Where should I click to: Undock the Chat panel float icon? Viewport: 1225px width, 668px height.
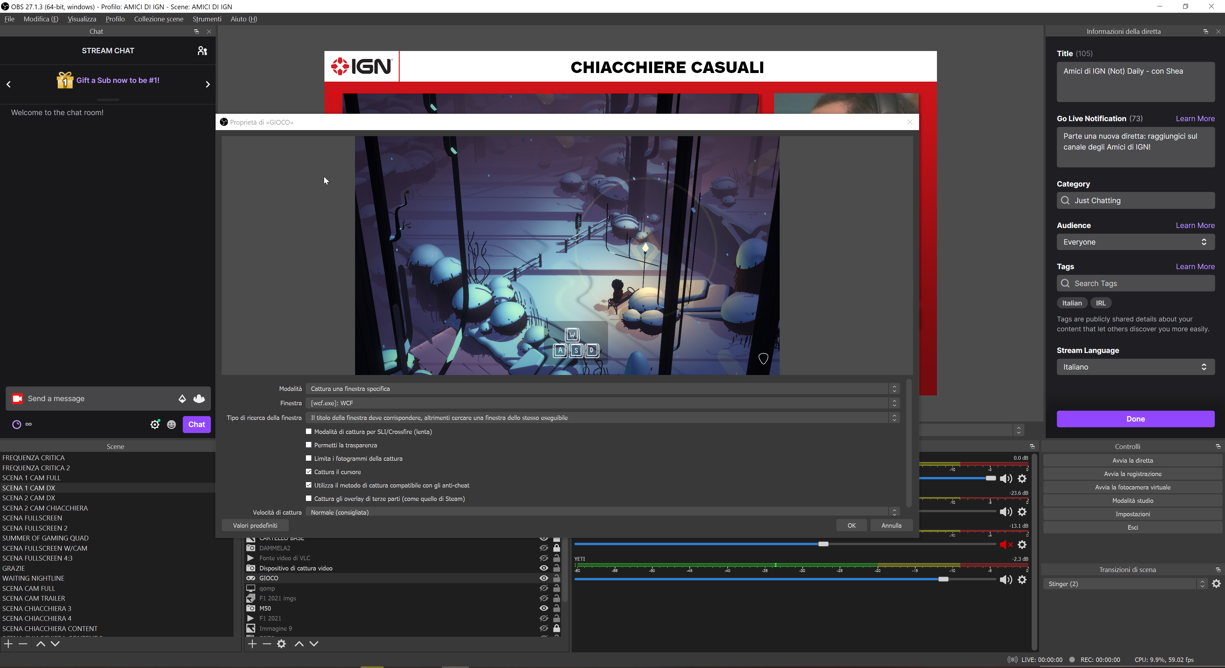pyautogui.click(x=197, y=31)
